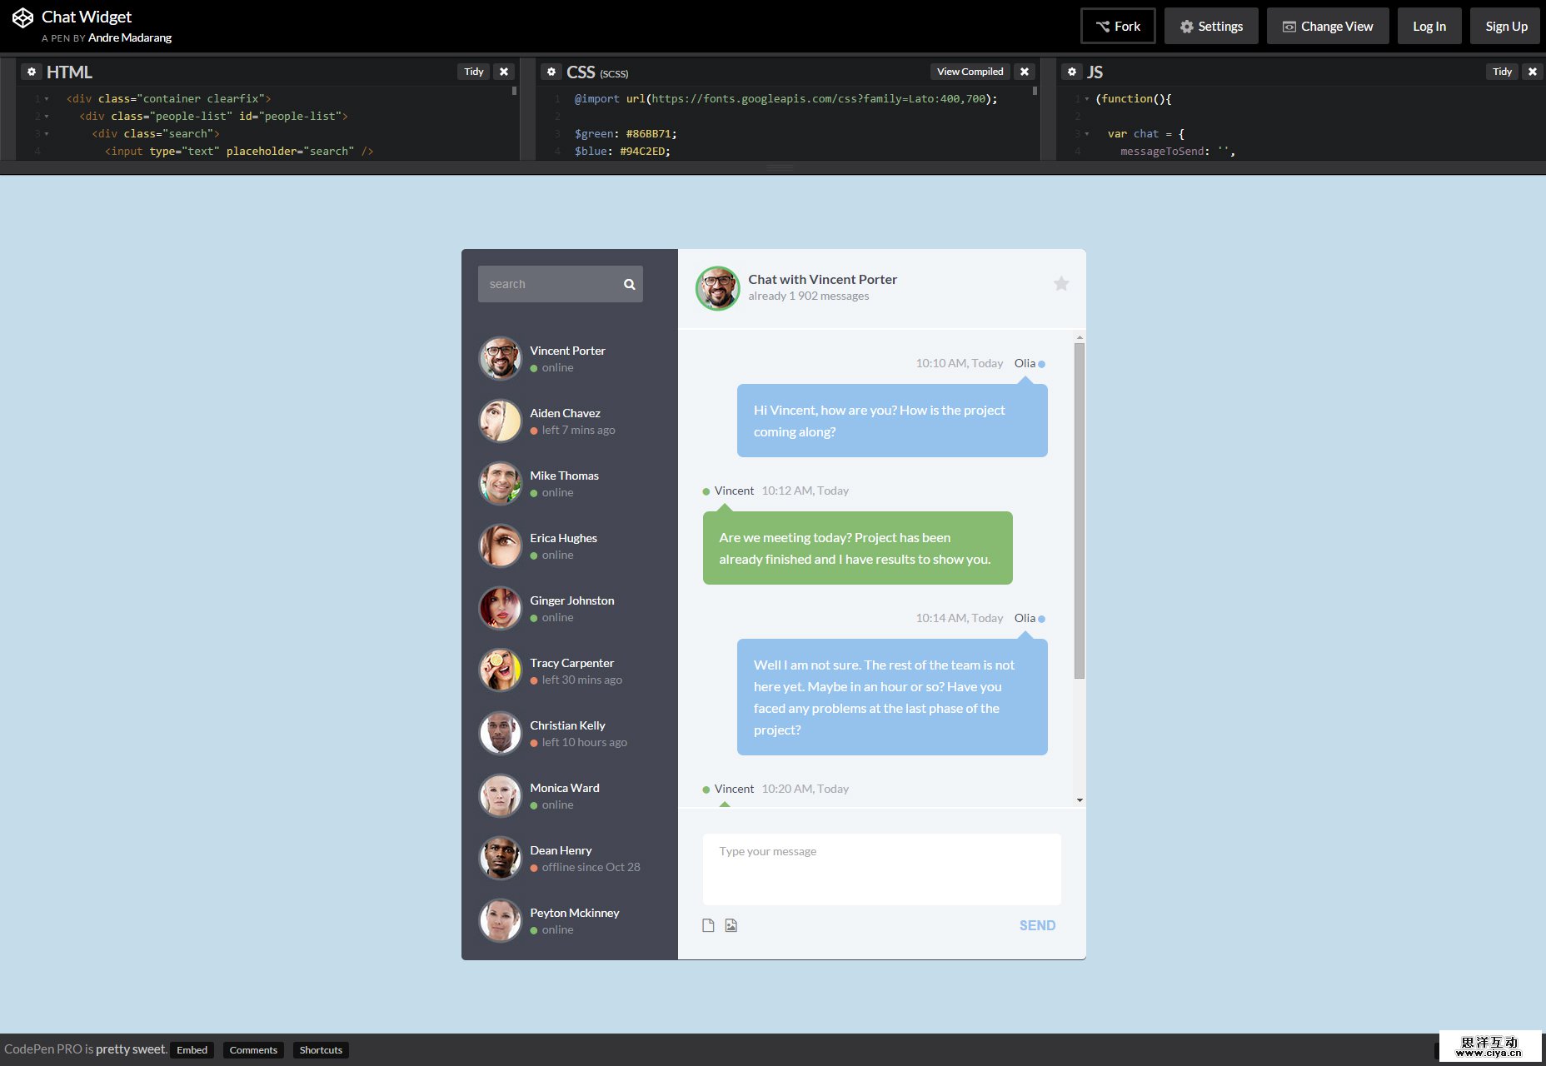Viewport: 1546px width, 1066px height.
Task: Click the image attachment icon in message footer
Action: (x=731, y=925)
